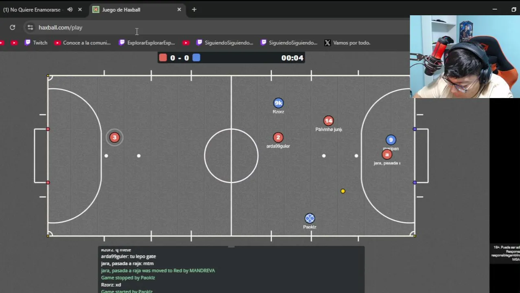Viewport: 520px width, 293px height.
Task: Select red player number 3
Action: [x=114, y=138]
